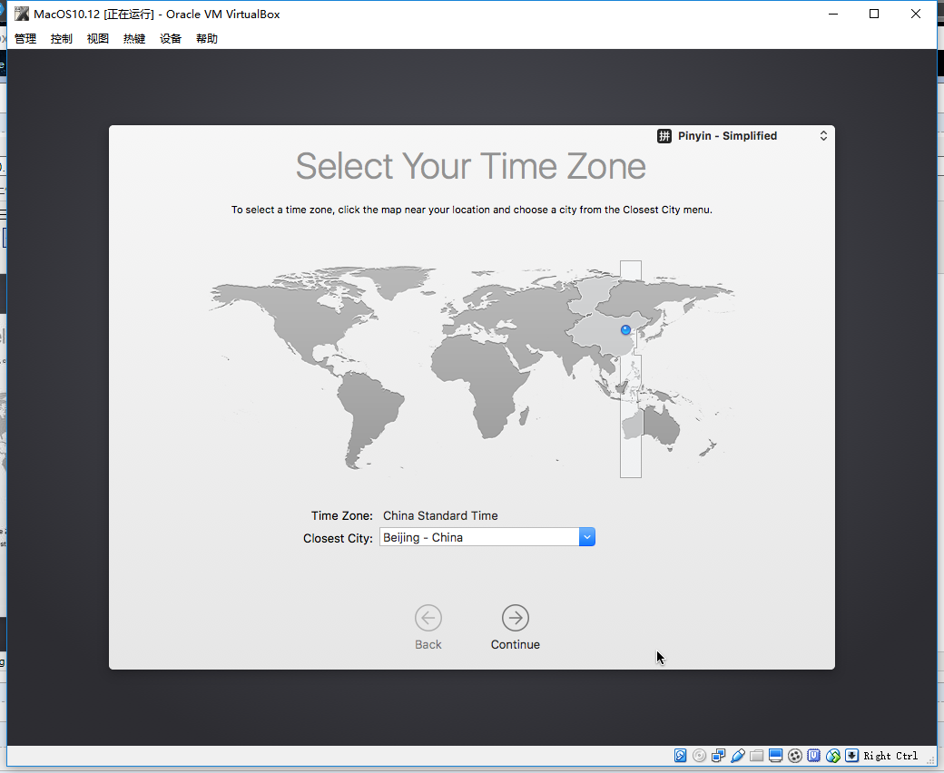Click the hard disk activity status icon
Screen dimensions: 944x773
click(680, 756)
